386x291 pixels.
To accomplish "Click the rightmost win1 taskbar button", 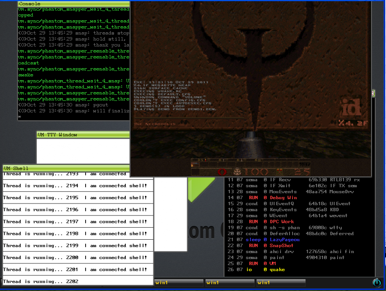I will [x=281, y=283].
